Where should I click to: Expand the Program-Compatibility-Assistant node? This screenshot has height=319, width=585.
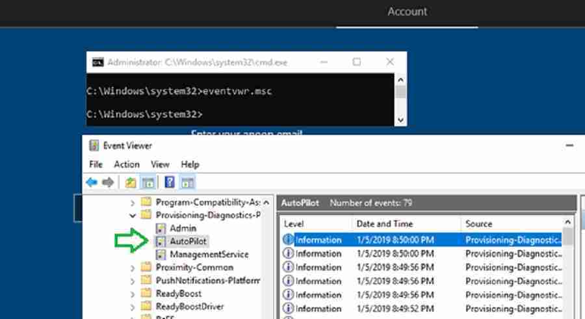click(133, 203)
